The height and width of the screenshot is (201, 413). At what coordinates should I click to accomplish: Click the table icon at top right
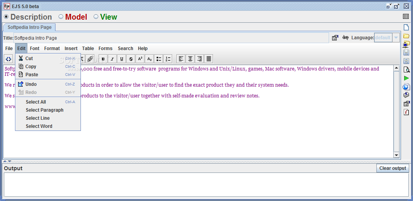(x=406, y=17)
